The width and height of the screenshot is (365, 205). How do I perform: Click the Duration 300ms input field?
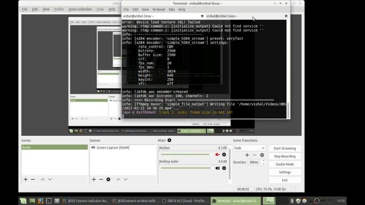255,162
